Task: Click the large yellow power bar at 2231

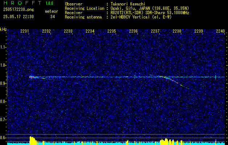Action: 33,141
